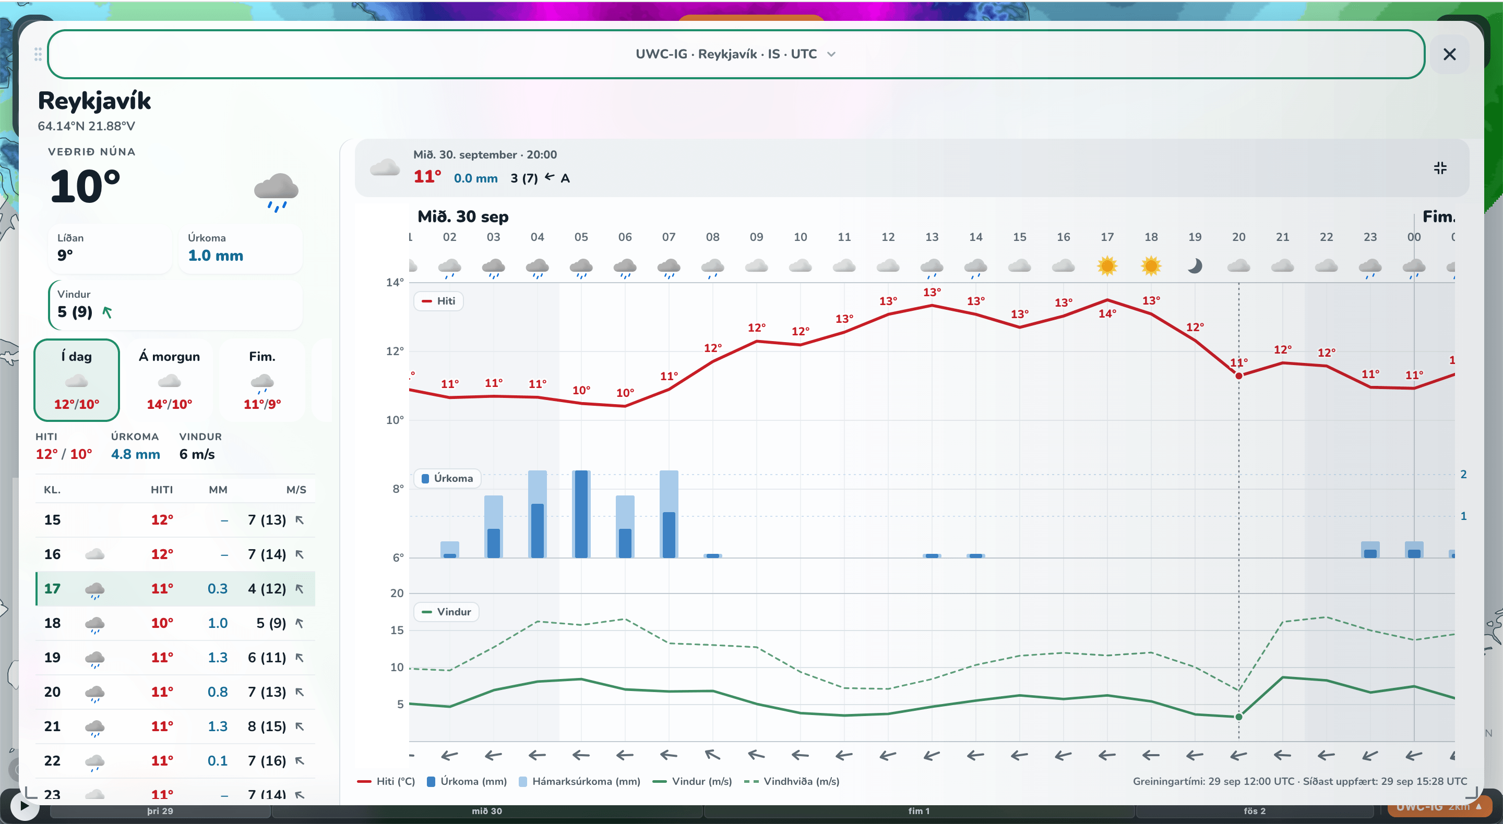Click the cloud icon in selected hour header

click(x=385, y=168)
